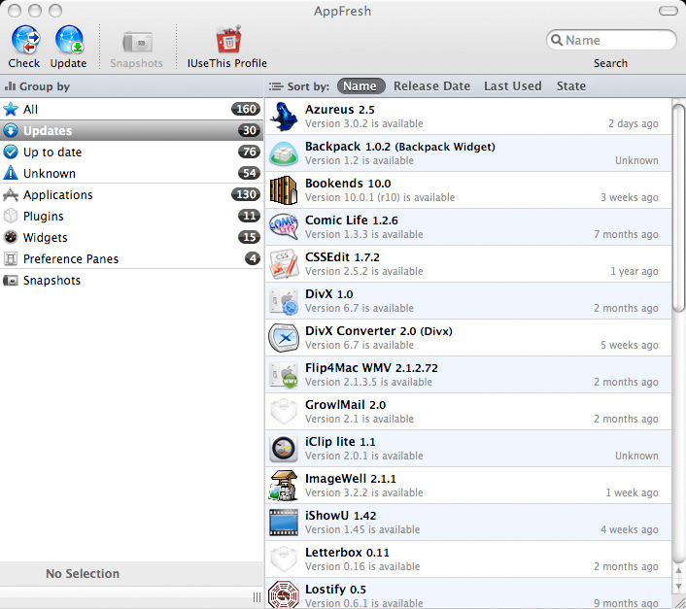Click the Preference Panes sidebar icon

coord(11,258)
